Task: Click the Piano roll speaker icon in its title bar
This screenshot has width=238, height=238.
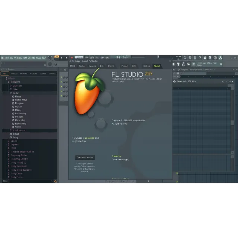Action: [174, 81]
